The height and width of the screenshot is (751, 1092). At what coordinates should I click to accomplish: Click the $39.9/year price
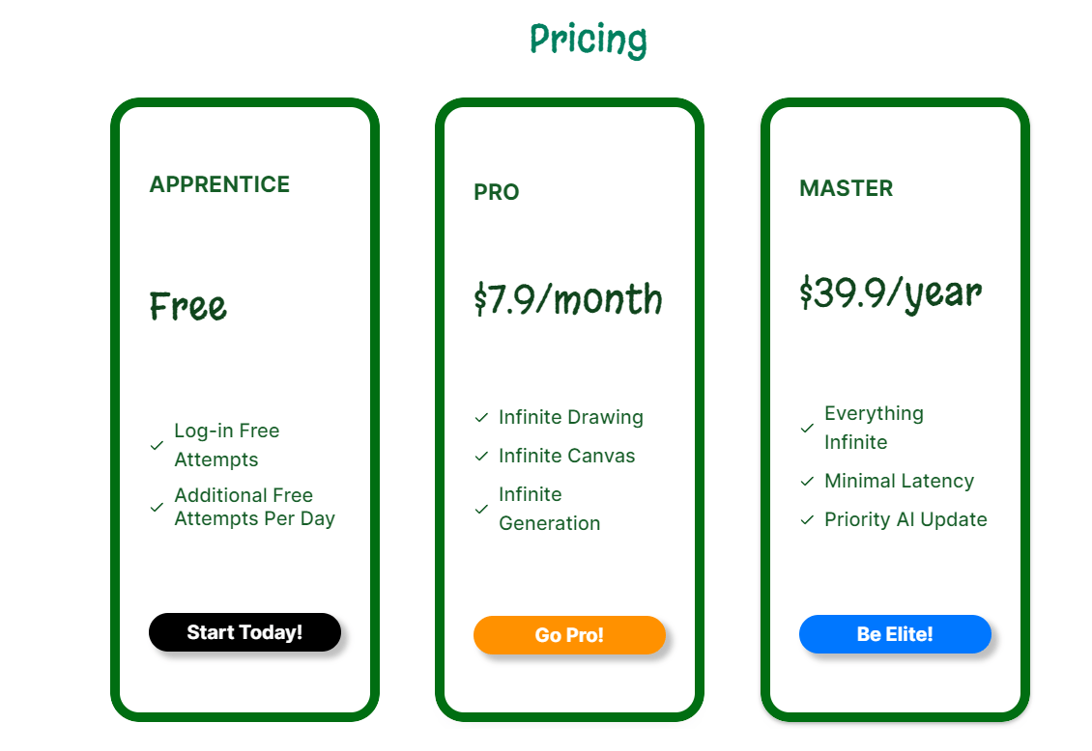[x=890, y=292]
